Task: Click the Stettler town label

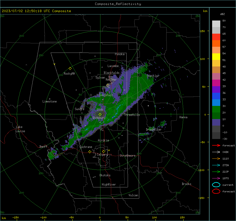Action: [153, 76]
